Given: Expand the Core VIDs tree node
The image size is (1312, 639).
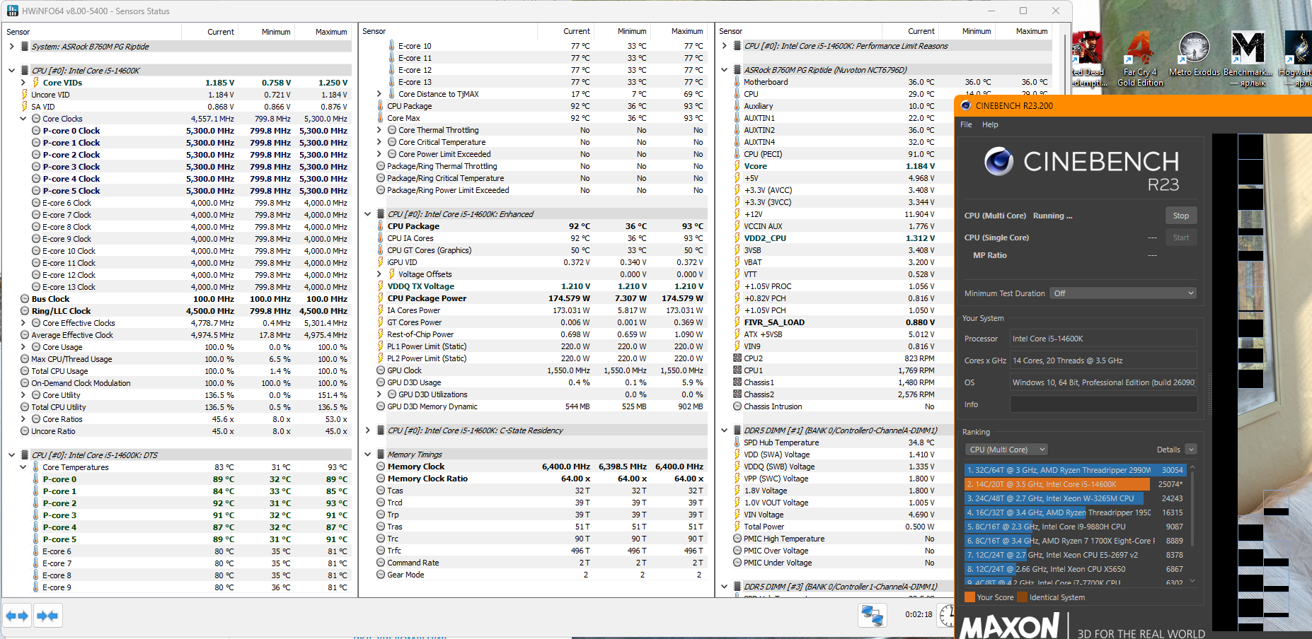Looking at the screenshot, I should (x=23, y=83).
